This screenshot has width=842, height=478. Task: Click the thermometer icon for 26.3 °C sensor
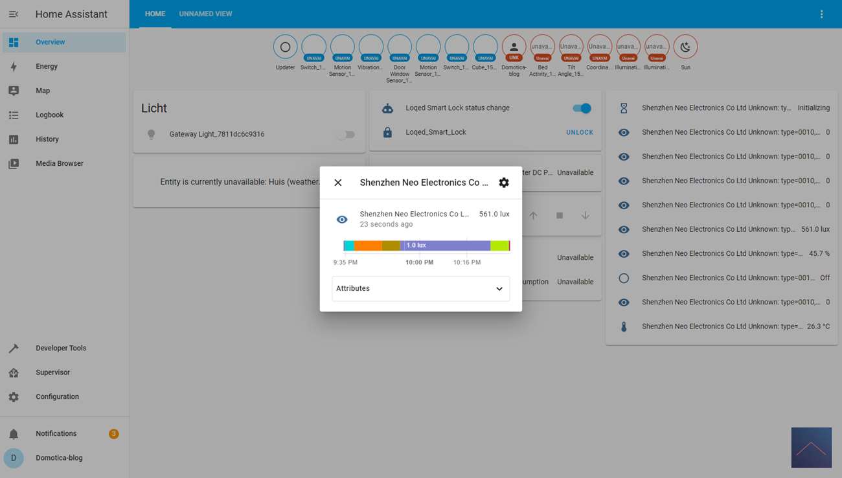click(x=624, y=327)
